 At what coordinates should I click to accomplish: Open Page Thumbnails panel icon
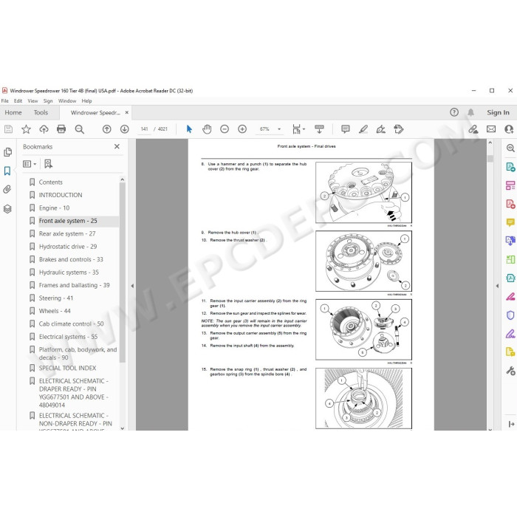(x=7, y=152)
